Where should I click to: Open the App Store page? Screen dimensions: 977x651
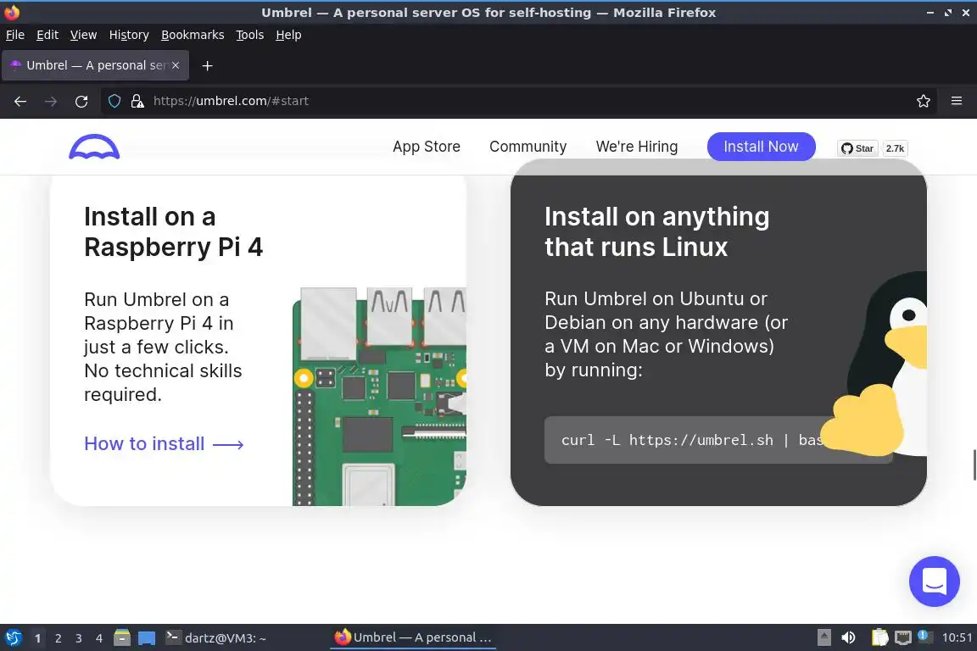point(427,147)
